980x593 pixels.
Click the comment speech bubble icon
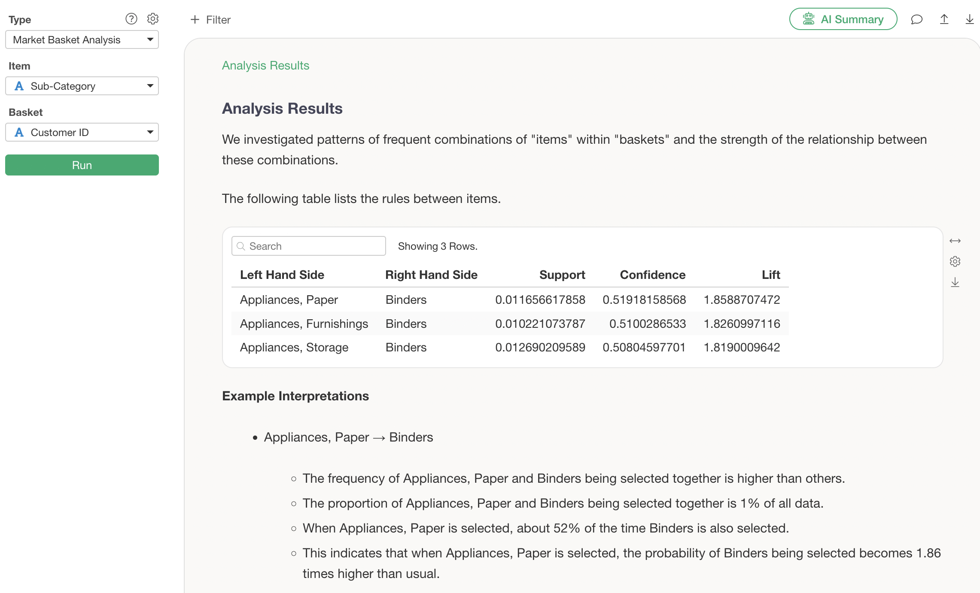(916, 19)
